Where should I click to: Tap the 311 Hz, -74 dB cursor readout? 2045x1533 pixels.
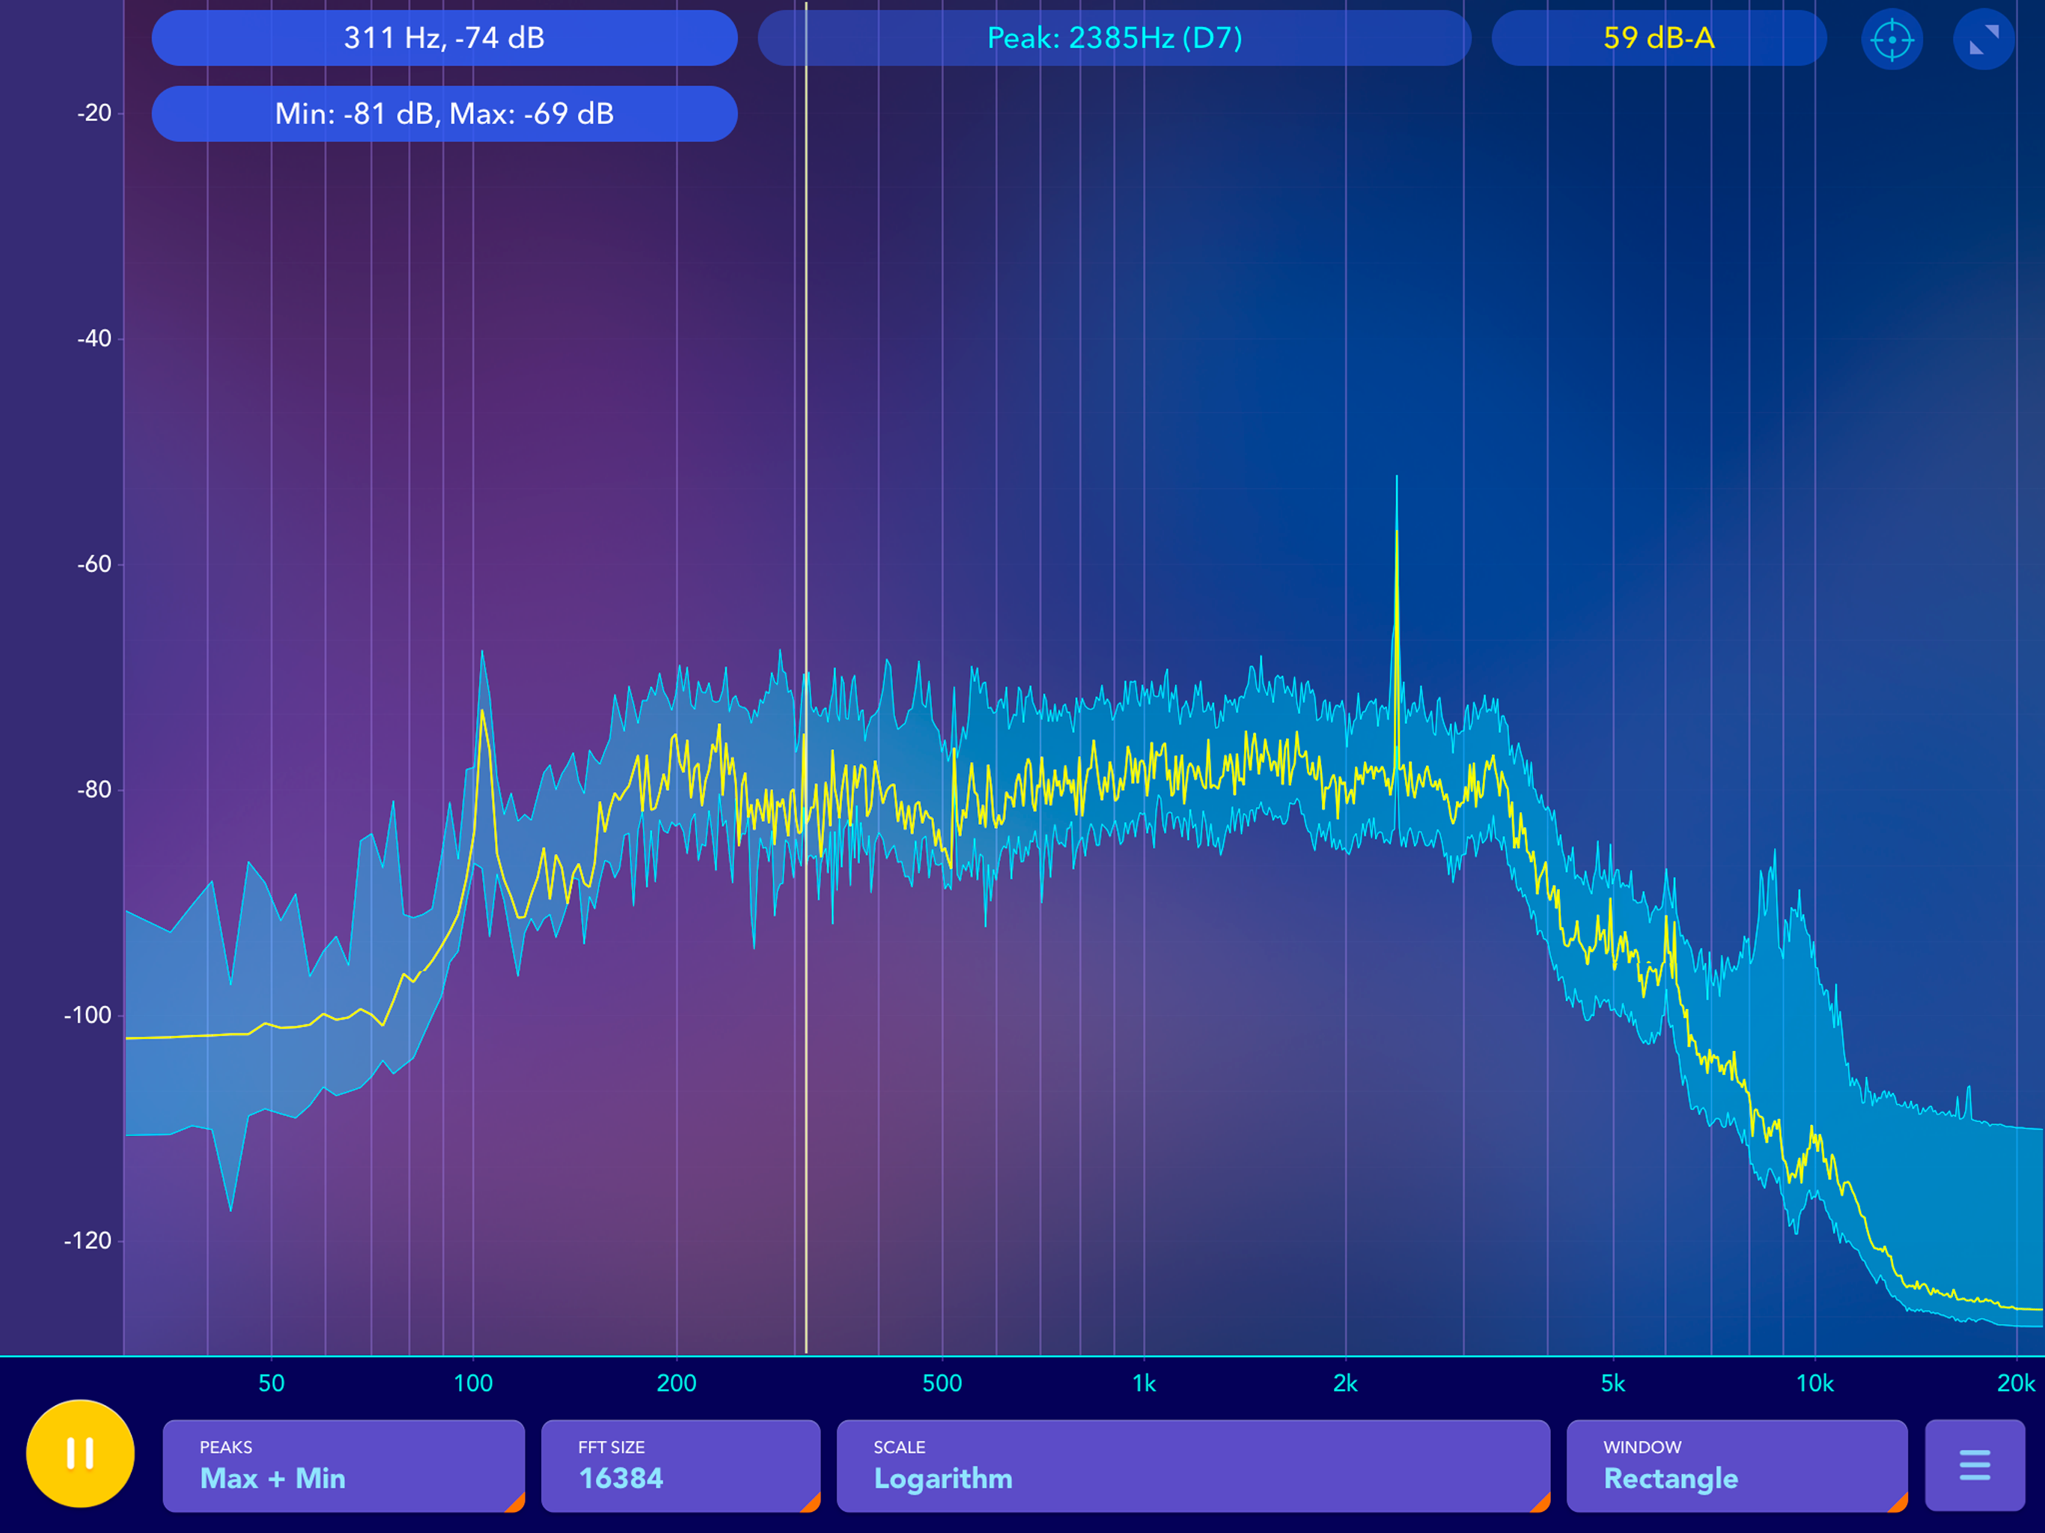point(444,38)
